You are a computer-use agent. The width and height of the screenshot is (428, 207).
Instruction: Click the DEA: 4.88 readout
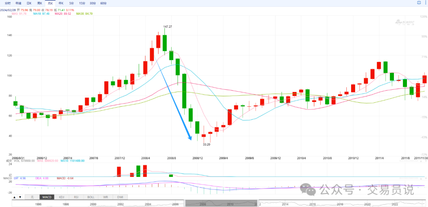tap(42, 178)
